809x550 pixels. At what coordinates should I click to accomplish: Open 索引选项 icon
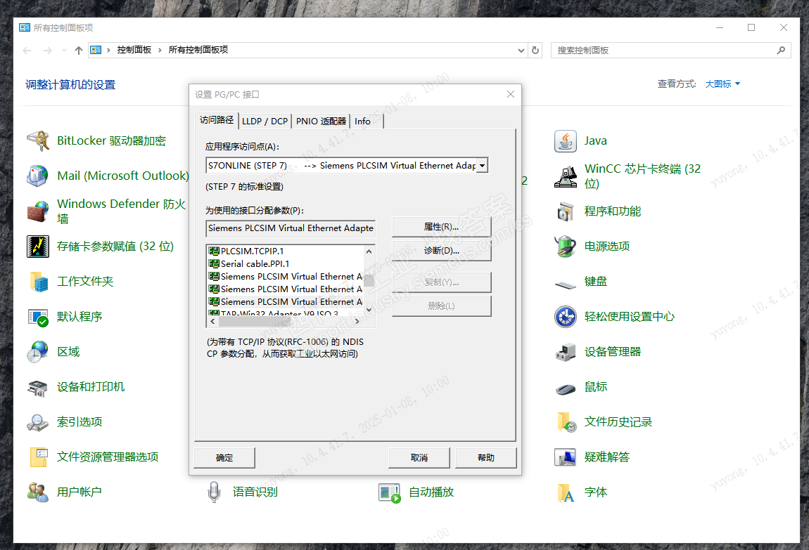[38, 421]
